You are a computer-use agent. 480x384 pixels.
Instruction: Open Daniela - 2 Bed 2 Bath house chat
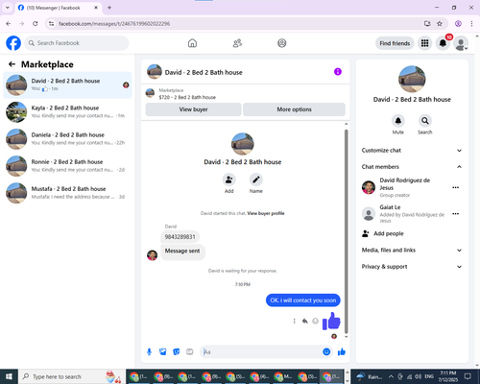click(x=67, y=139)
